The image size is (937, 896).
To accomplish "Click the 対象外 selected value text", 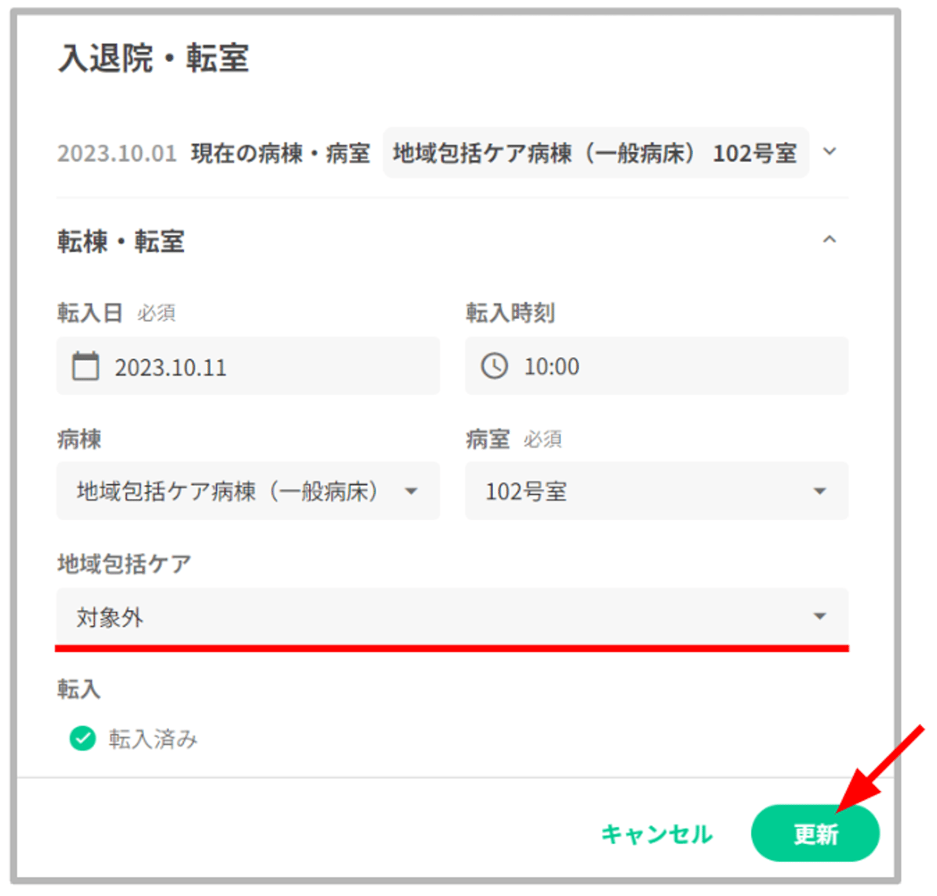I will pos(110,618).
